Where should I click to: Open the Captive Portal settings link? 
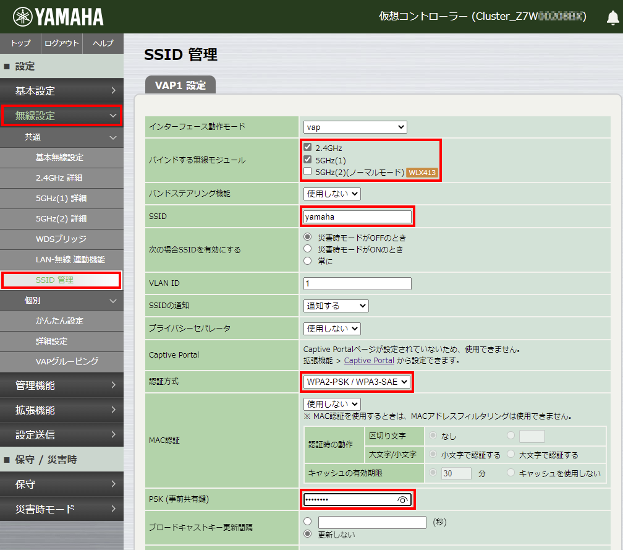tap(369, 360)
